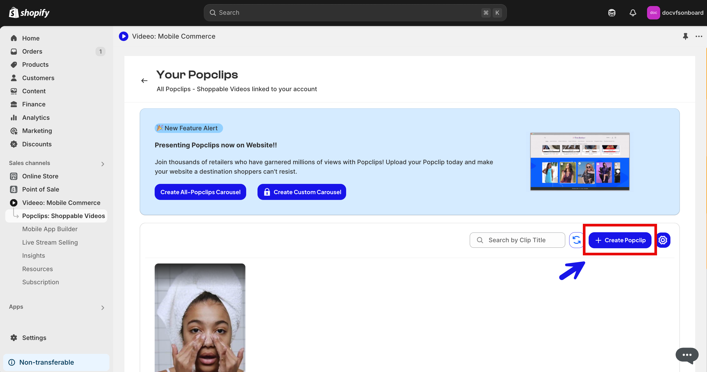Open the notifications bell
707x372 pixels.
coord(633,13)
